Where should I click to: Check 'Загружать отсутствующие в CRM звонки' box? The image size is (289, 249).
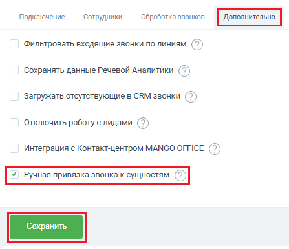tap(14, 96)
